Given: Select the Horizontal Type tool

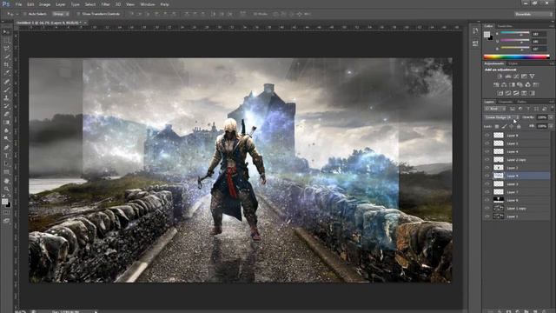Looking at the screenshot, I should (x=6, y=156).
